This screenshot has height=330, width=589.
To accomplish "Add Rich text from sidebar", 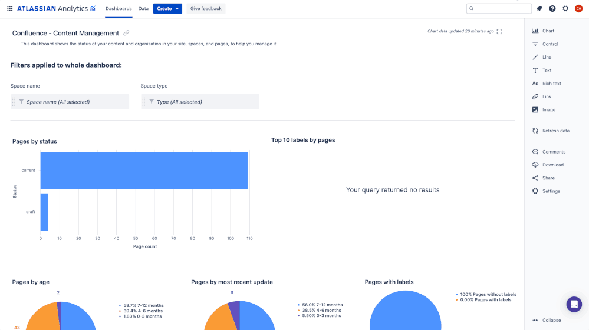I will 547,83.
